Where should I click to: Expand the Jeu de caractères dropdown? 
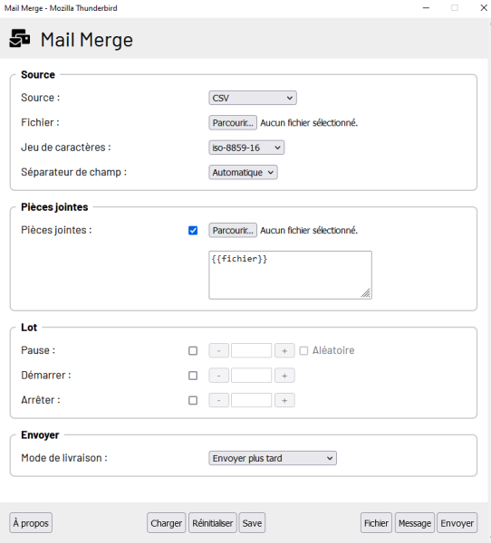click(246, 148)
